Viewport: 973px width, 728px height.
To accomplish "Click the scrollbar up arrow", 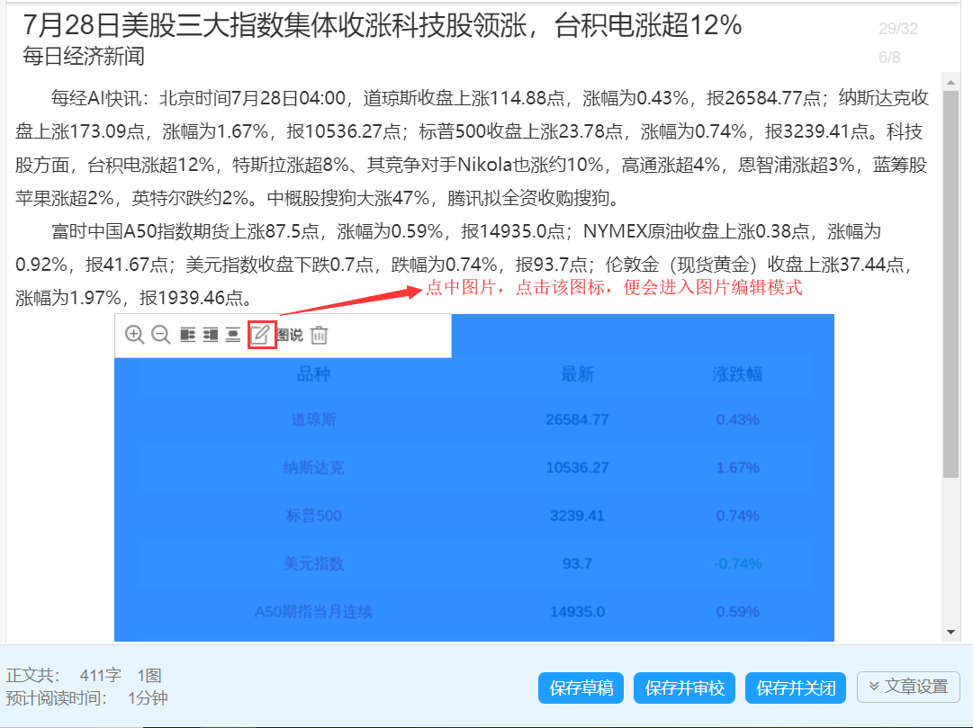I will tap(950, 82).
